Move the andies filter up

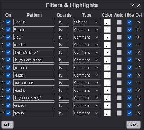pos(3,106)
